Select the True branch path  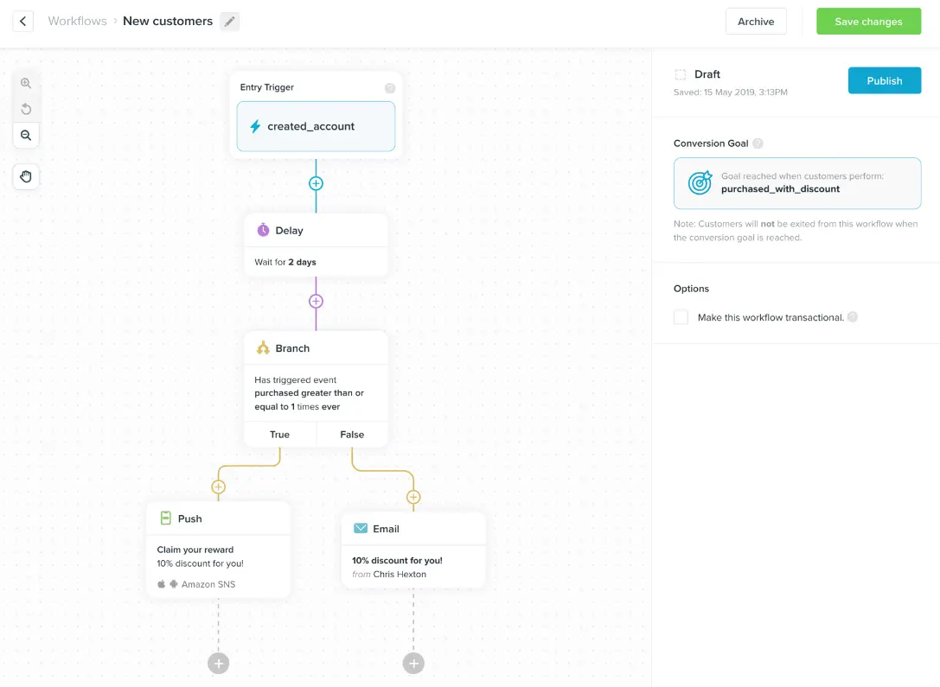coord(279,434)
